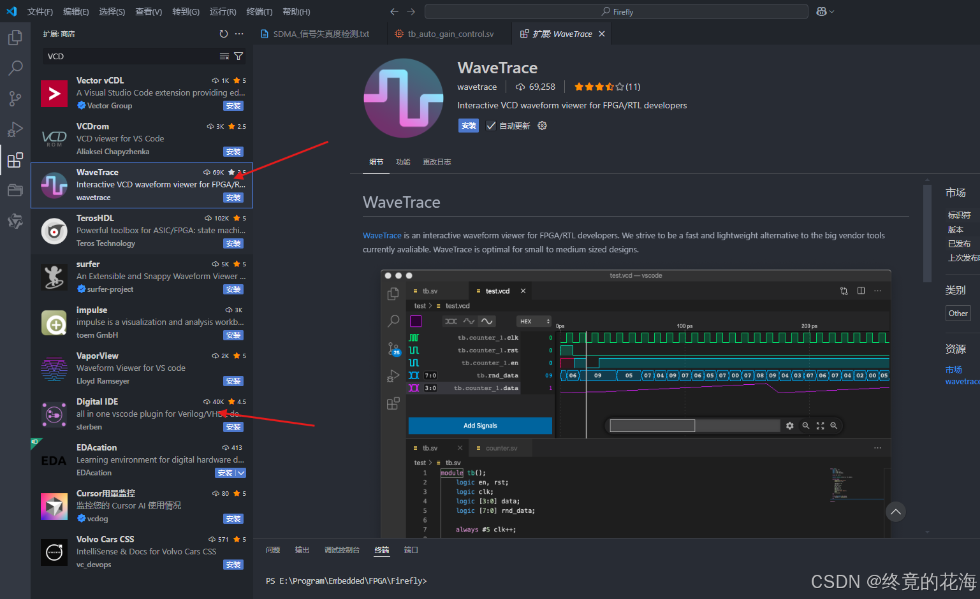Open the Explorer view in activity bar
The image size is (980, 599).
tap(15, 38)
